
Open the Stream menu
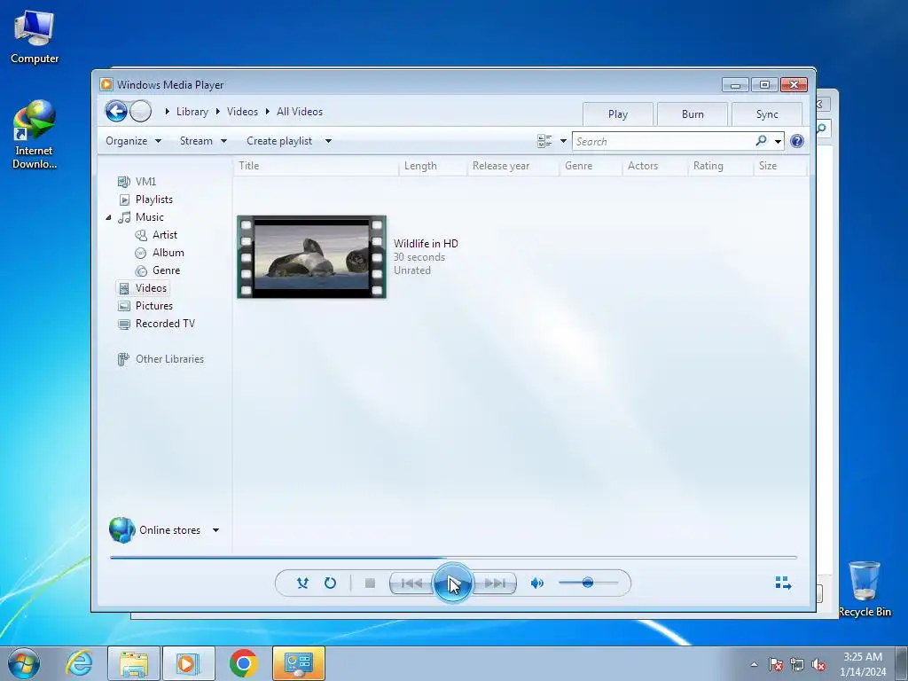tap(203, 141)
